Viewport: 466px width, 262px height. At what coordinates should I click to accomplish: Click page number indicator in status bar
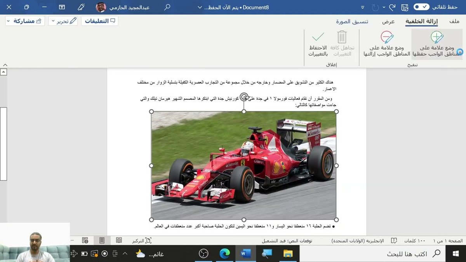point(448,241)
